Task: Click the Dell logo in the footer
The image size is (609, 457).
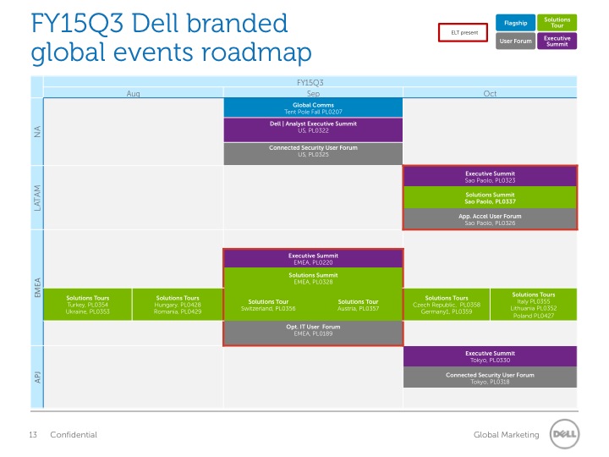Action: pyautogui.click(x=564, y=434)
